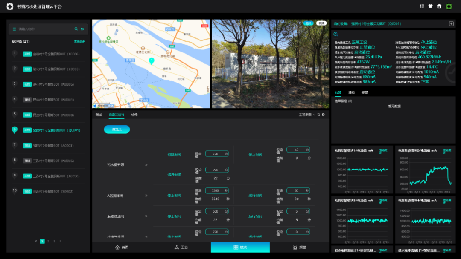
Task: Click the reset arrow icon beside search
Action: pos(82,29)
